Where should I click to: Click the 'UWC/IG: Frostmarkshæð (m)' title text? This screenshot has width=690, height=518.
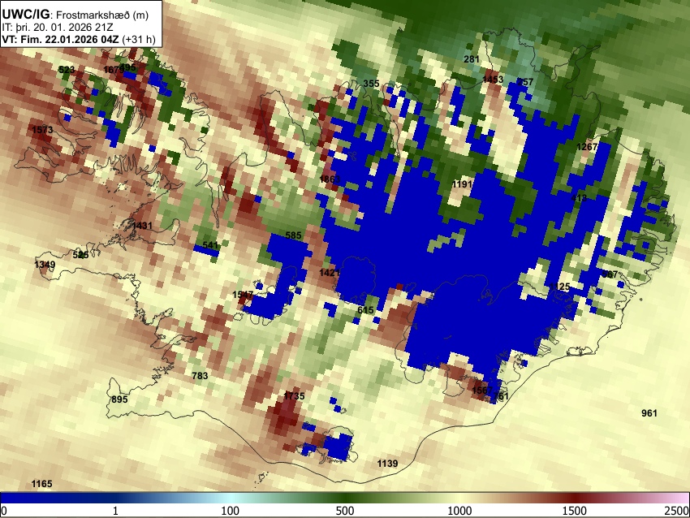75,15
